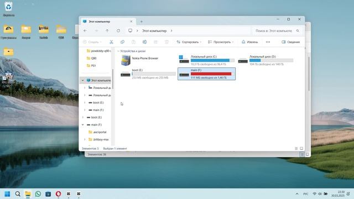Refresh the current folder view

tap(118, 31)
